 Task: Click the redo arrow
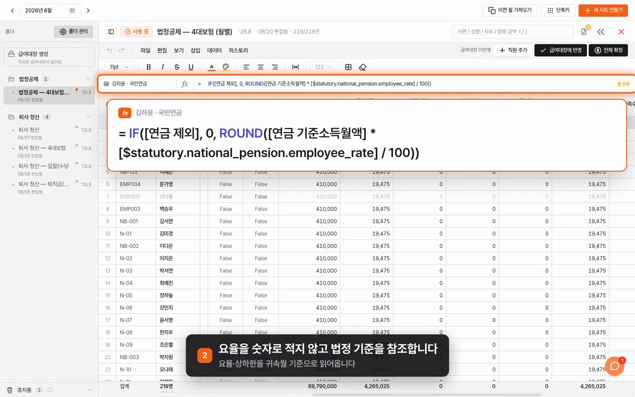122,50
